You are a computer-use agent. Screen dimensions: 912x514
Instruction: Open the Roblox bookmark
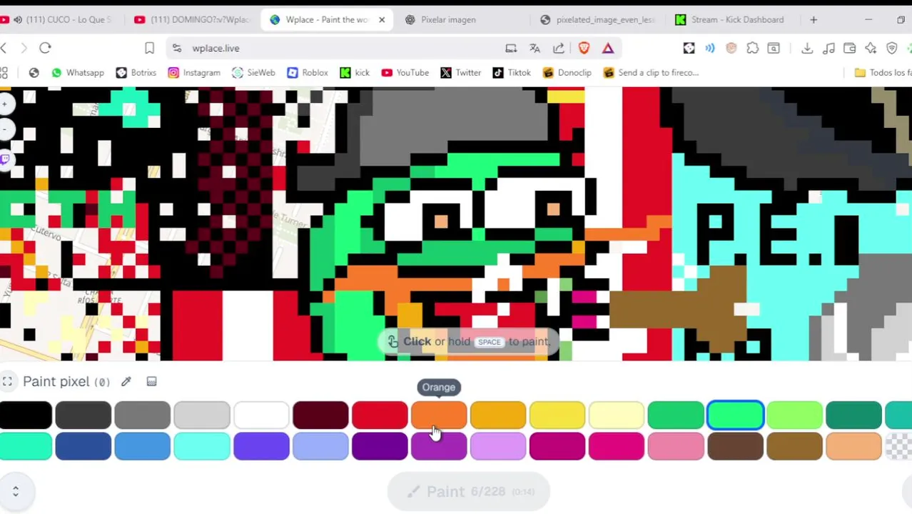[x=307, y=72]
